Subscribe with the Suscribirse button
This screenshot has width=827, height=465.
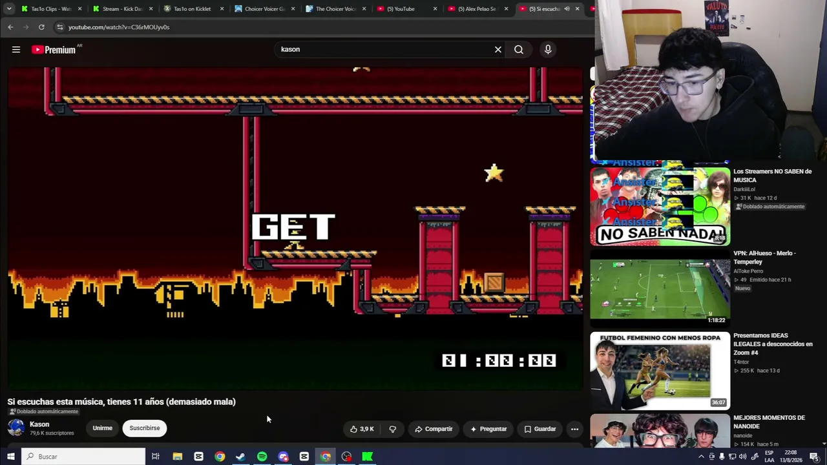pyautogui.click(x=145, y=428)
